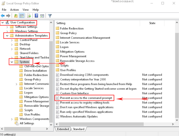This screenshot has height=136, width=179.
Task: Click the Forward arrow toolbar icon
Action: (8, 16)
